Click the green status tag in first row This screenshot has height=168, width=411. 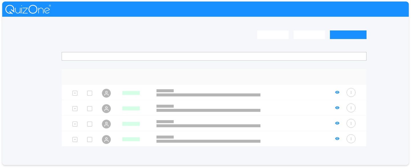(x=131, y=93)
